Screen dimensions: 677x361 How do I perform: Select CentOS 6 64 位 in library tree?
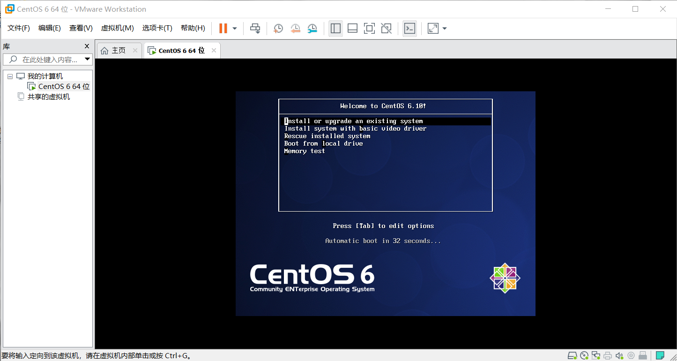[64, 87]
